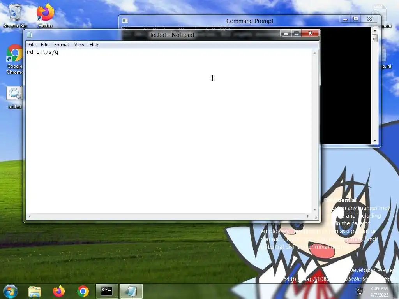This screenshot has width=399, height=299.
Task: Open the clock showing 4:09 PM
Action: click(379, 291)
